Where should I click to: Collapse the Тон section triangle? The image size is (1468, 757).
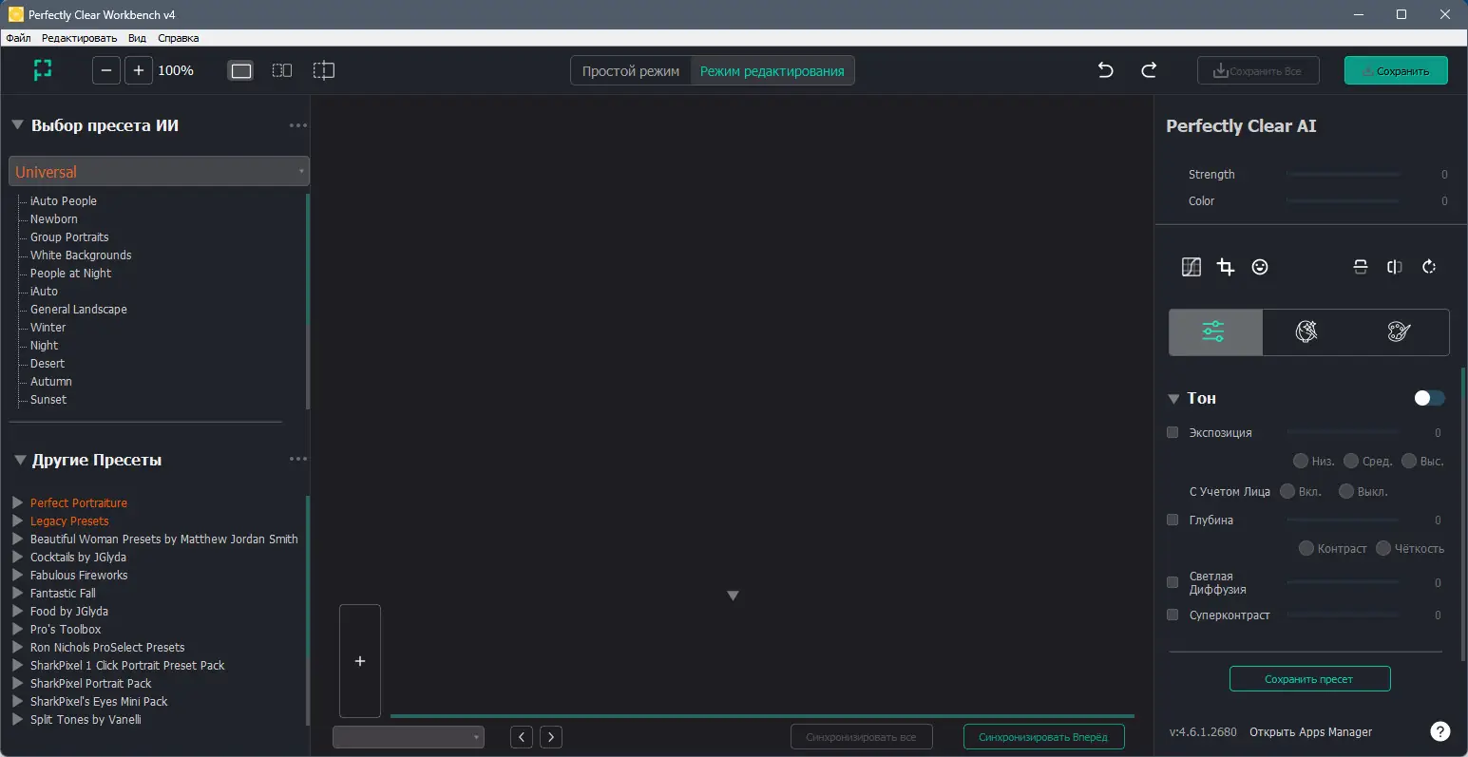(x=1173, y=399)
